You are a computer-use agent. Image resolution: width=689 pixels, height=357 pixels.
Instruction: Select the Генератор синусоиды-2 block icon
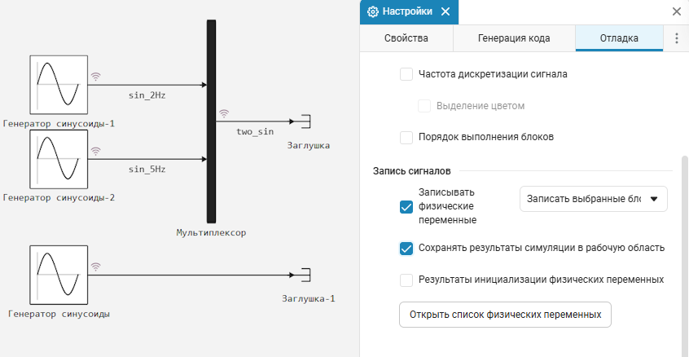click(59, 159)
